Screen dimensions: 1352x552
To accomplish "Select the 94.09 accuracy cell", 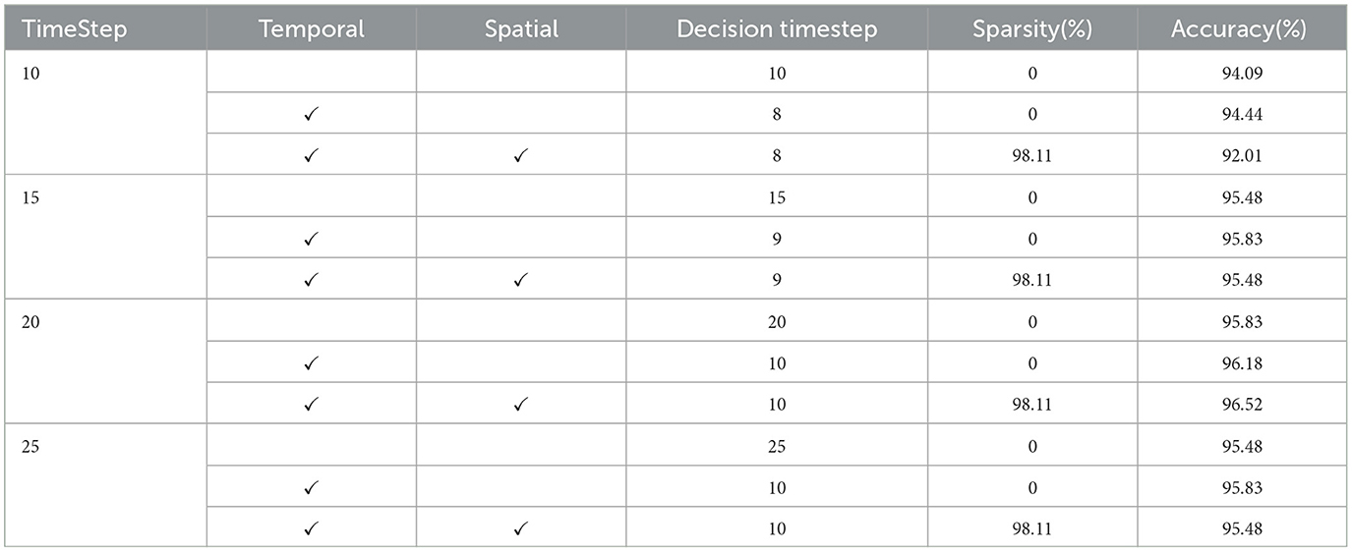I will (1242, 73).
